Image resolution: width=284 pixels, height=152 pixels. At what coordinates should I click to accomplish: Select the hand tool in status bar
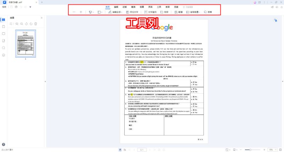(x=120, y=150)
